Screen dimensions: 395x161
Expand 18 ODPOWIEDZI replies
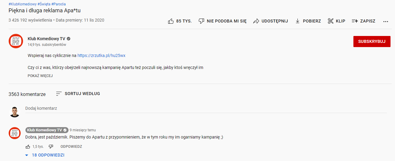[45, 155]
